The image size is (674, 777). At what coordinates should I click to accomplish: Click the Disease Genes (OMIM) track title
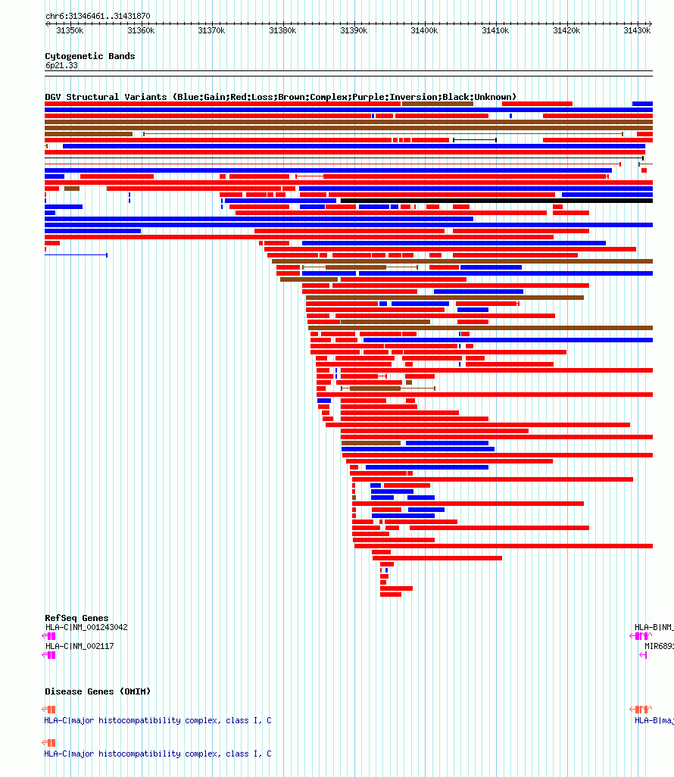[x=98, y=691]
